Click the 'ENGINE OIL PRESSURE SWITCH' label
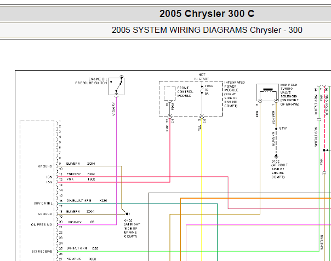 (91, 81)
